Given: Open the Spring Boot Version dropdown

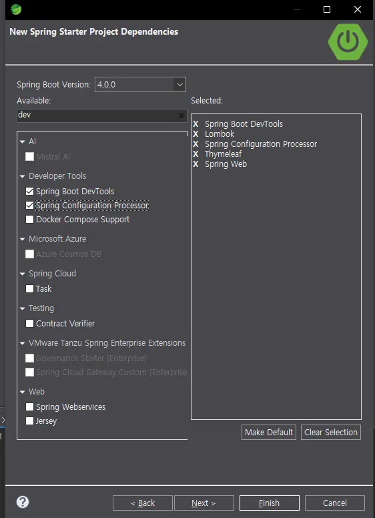Looking at the screenshot, I should tap(179, 85).
